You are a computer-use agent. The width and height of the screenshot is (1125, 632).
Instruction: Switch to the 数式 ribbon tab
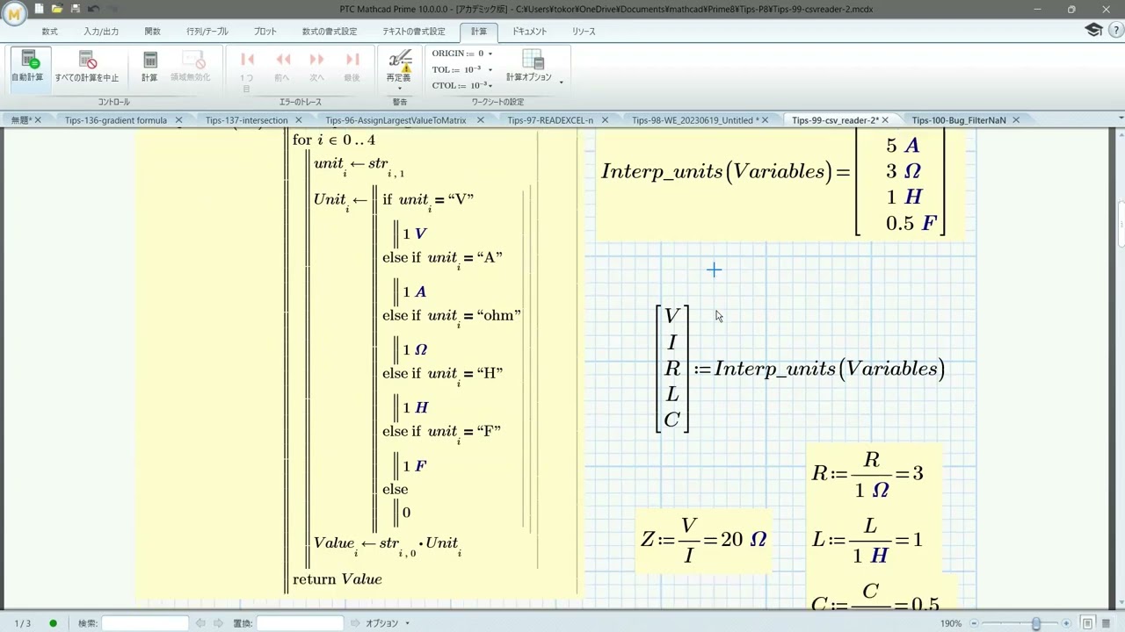click(x=50, y=32)
